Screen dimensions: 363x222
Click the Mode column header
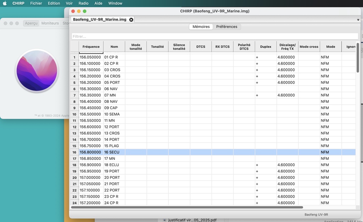(331, 47)
